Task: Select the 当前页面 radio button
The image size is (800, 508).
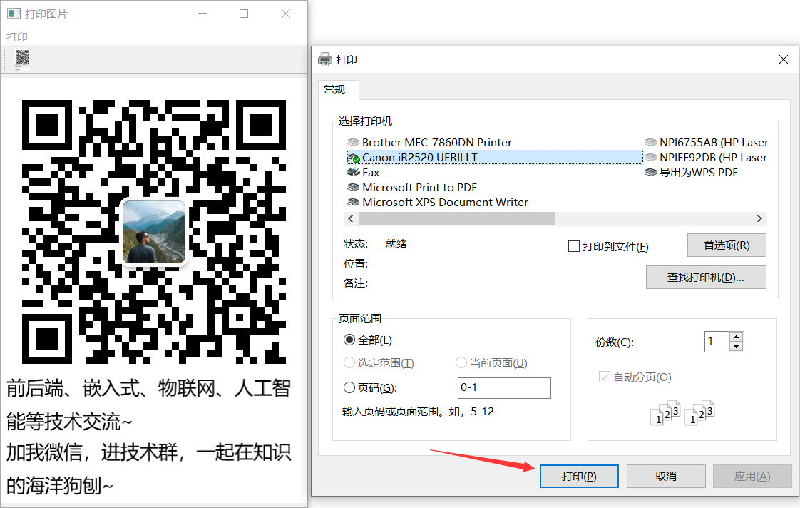Action: (461, 362)
